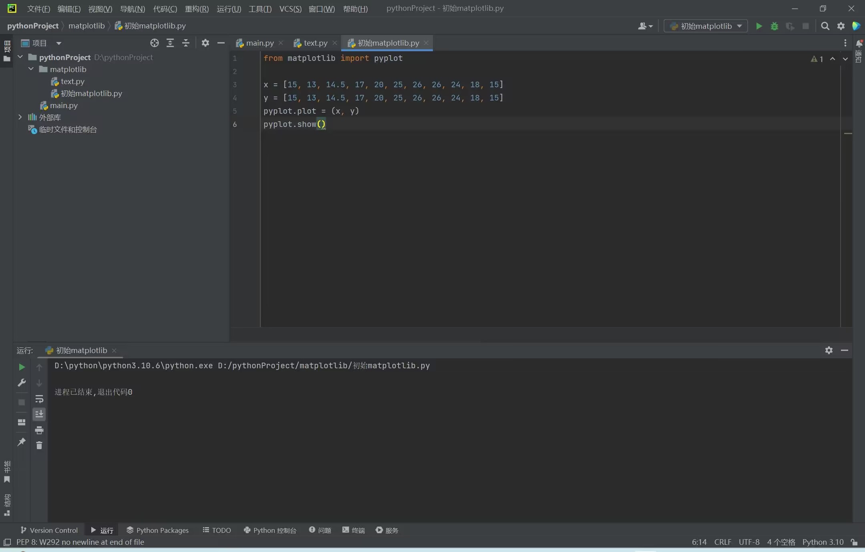Viewport: 865px width, 552px height.
Task: Toggle scroll to end in console
Action: [x=39, y=414]
